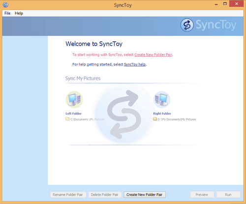This screenshot has width=246, height=204.
Task: Click the Rename Folder Pair button
Action: [68, 195]
